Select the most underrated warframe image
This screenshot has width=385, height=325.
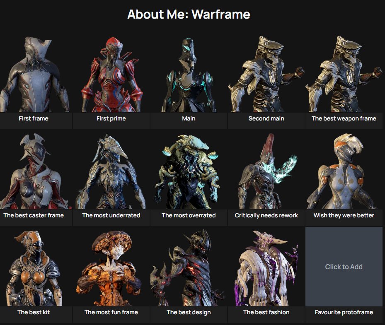coord(111,171)
